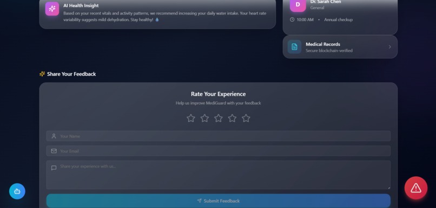Expand Medical Records via chevron arrow

click(x=389, y=47)
